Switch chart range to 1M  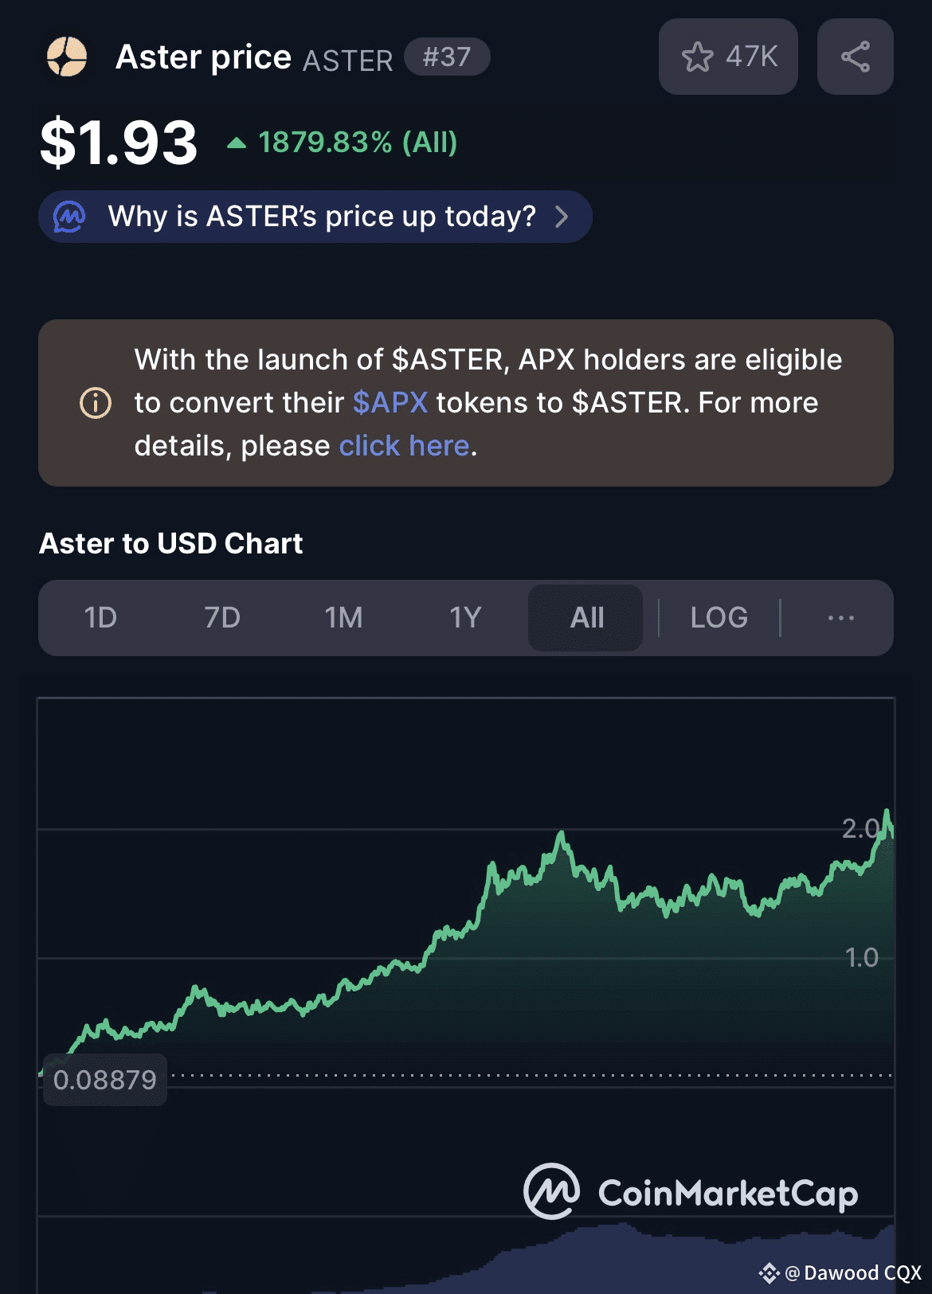(343, 618)
